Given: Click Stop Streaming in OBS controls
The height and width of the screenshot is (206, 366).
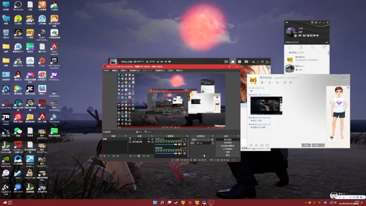Looking at the screenshot, I should pyautogui.click(x=227, y=140).
